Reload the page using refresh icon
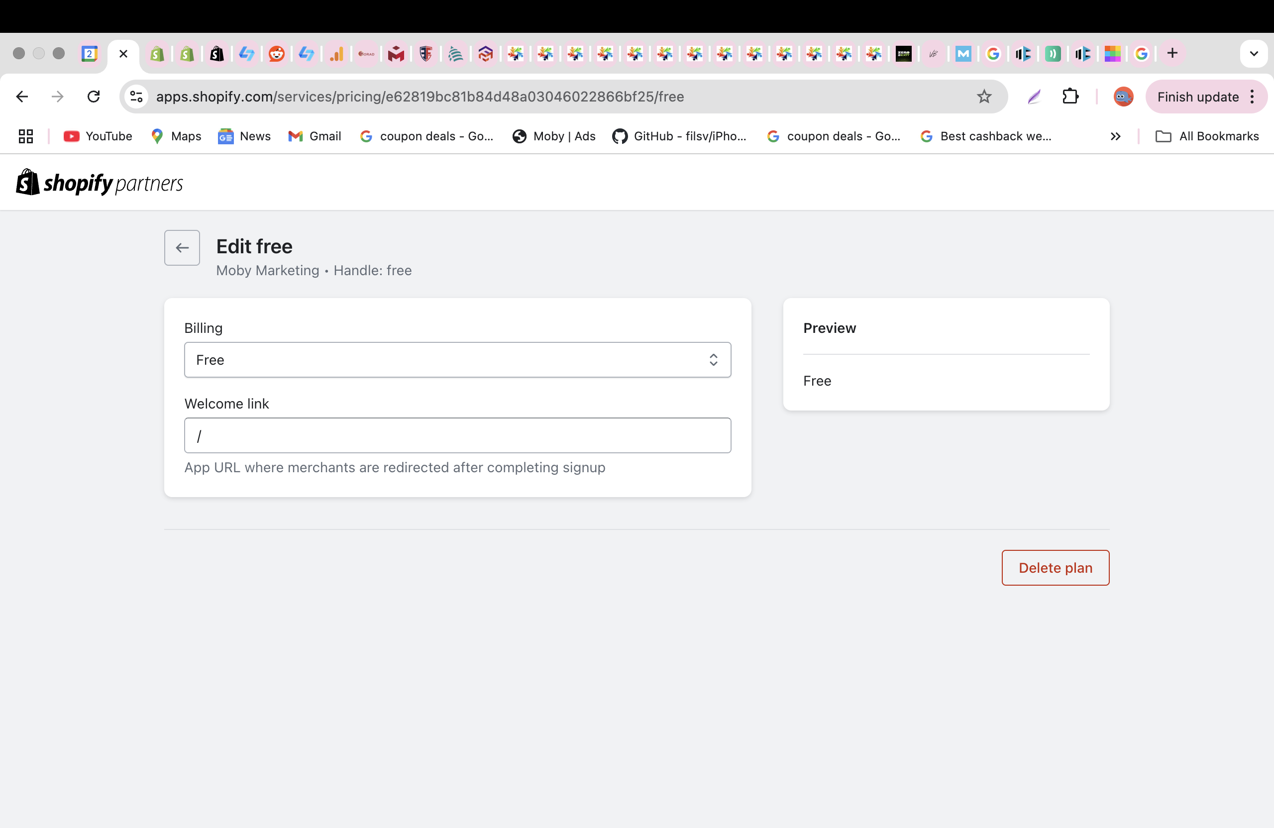This screenshot has height=828, width=1274. point(94,97)
